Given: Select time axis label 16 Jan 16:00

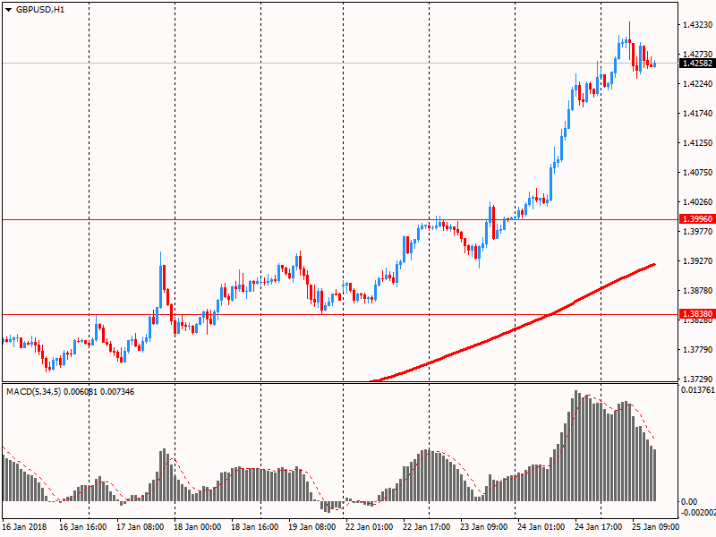Looking at the screenshot, I should coord(82,527).
